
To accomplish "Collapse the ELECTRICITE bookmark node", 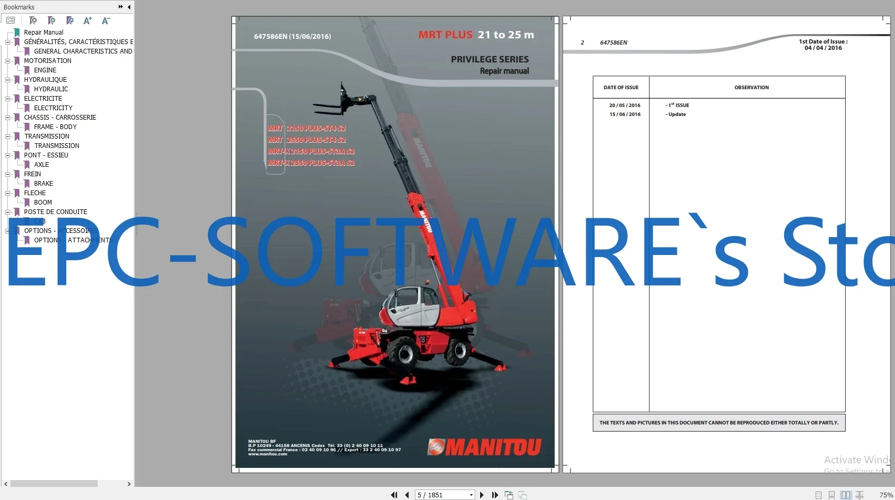I will (7, 99).
